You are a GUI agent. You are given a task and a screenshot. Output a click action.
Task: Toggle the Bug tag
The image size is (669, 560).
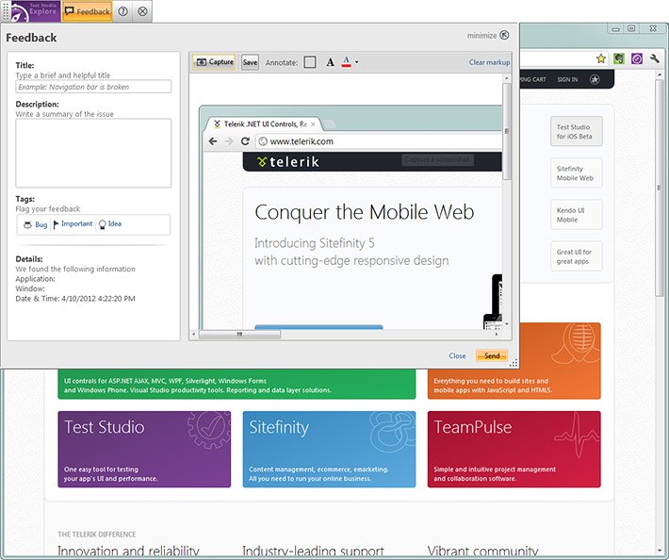(x=36, y=224)
